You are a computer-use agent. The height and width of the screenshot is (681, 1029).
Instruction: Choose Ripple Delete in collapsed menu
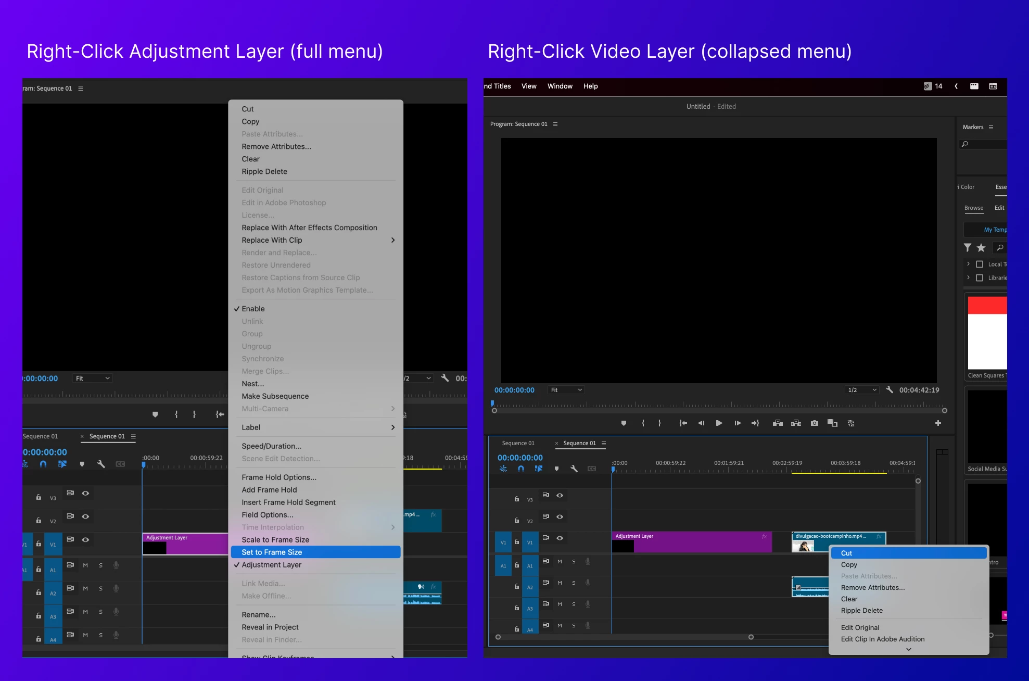click(861, 611)
